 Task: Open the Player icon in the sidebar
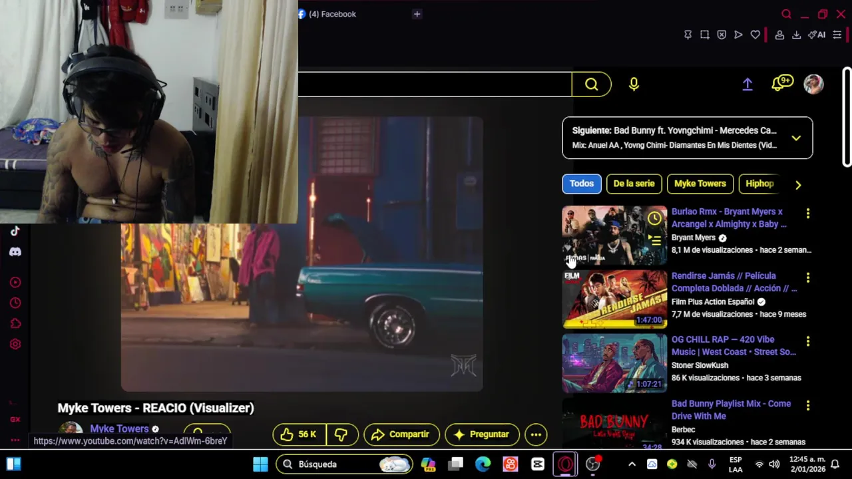pyautogui.click(x=15, y=282)
